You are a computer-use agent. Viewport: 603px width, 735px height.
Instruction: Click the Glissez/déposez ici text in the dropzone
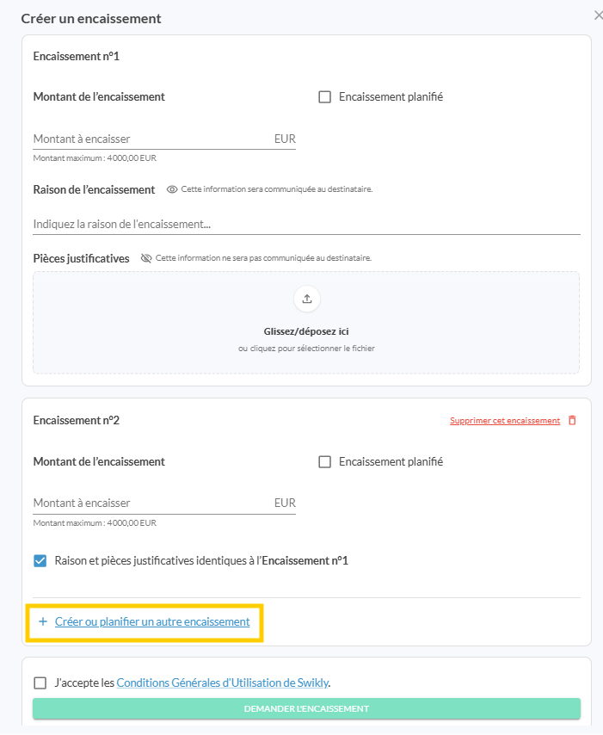click(x=306, y=331)
